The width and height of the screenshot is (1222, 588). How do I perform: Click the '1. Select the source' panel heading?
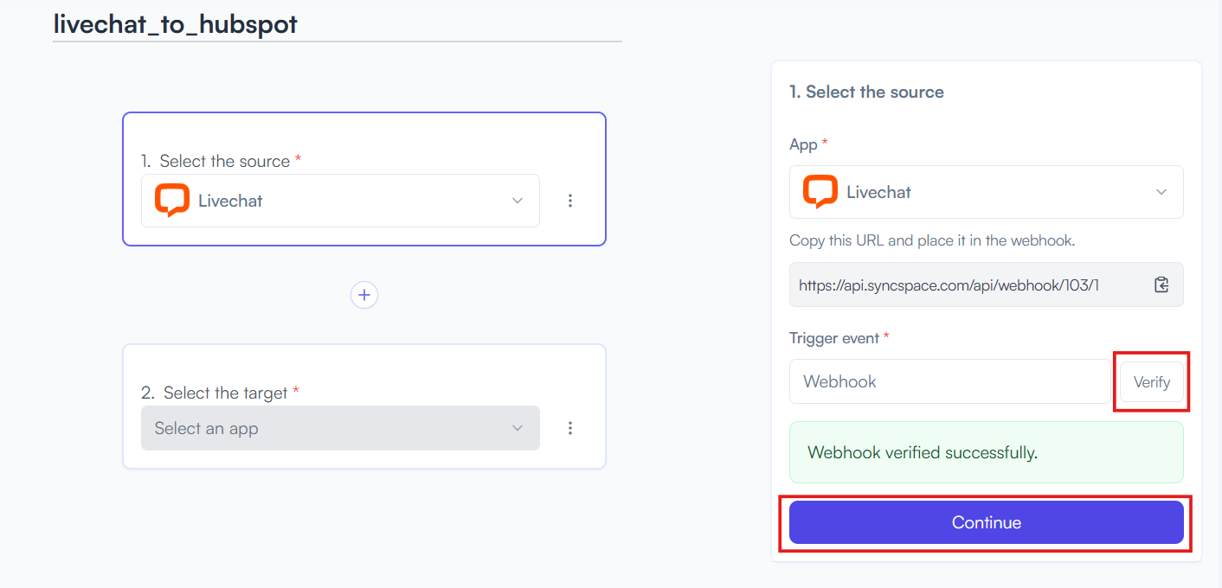coord(866,92)
